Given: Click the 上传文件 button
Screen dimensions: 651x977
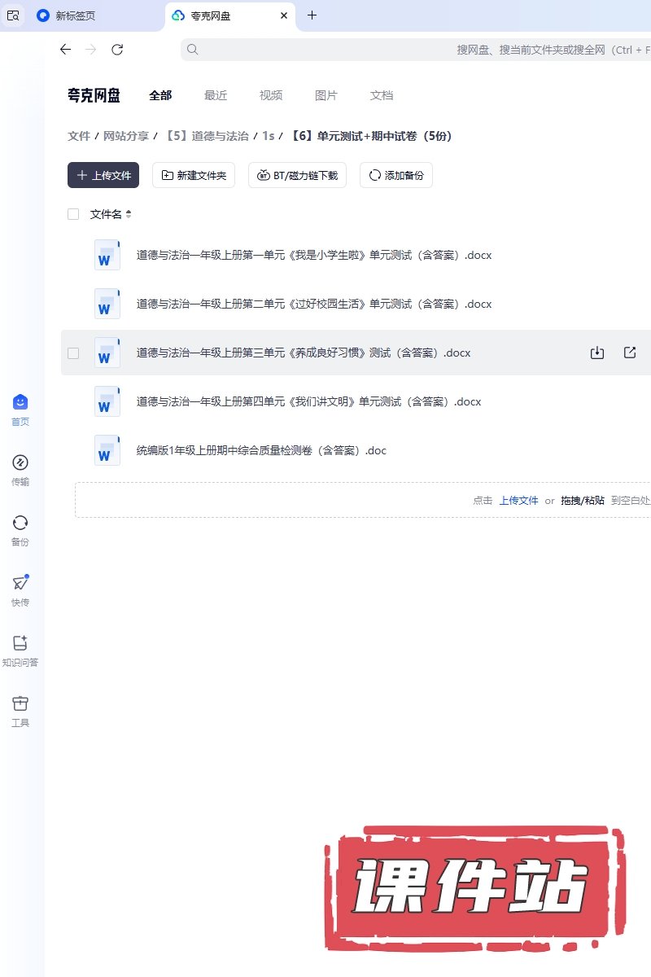Looking at the screenshot, I should (103, 175).
